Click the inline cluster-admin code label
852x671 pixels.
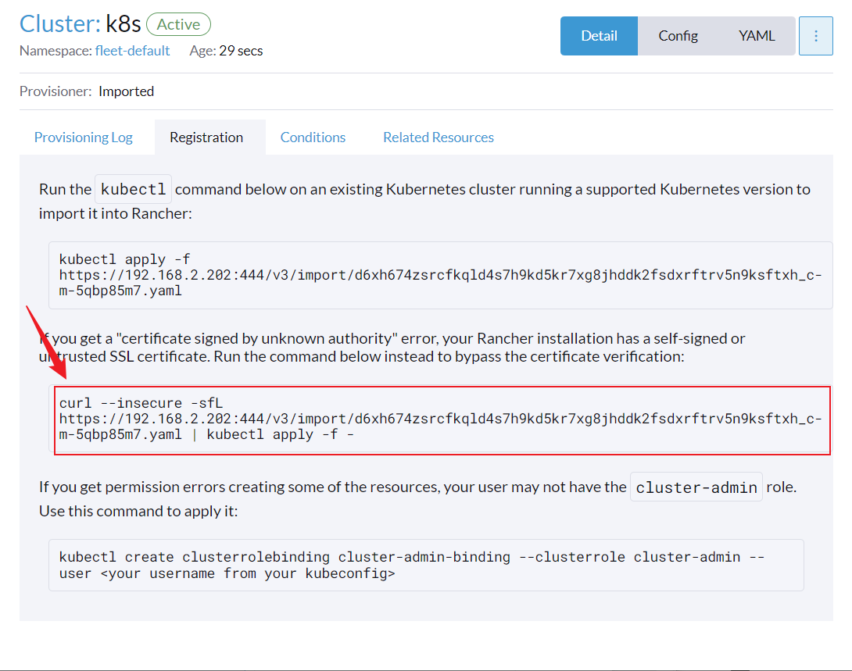pyautogui.click(x=696, y=487)
